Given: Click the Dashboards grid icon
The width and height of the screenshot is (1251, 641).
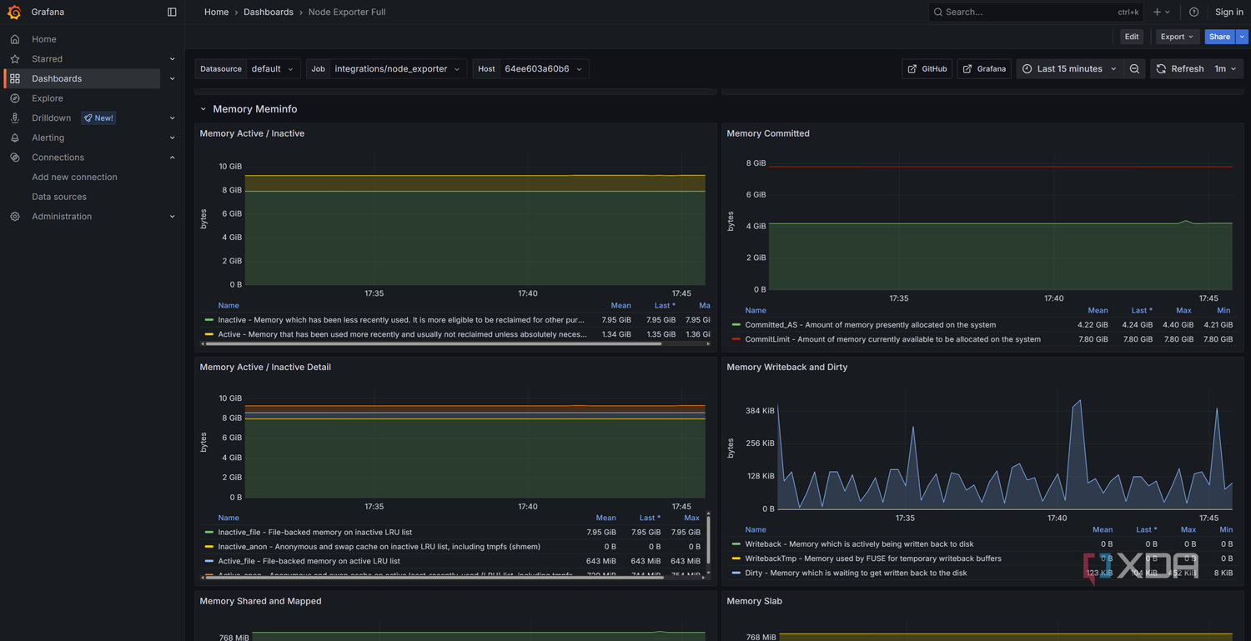Looking at the screenshot, I should 14,78.
